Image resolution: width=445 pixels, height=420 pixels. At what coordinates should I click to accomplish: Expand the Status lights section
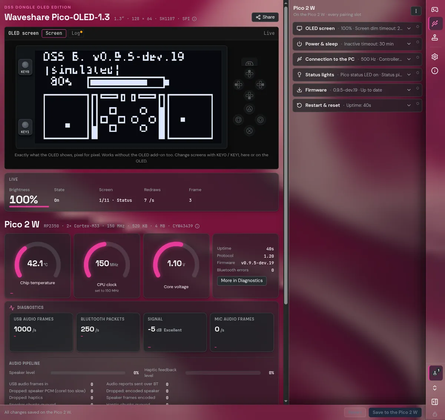357,75
